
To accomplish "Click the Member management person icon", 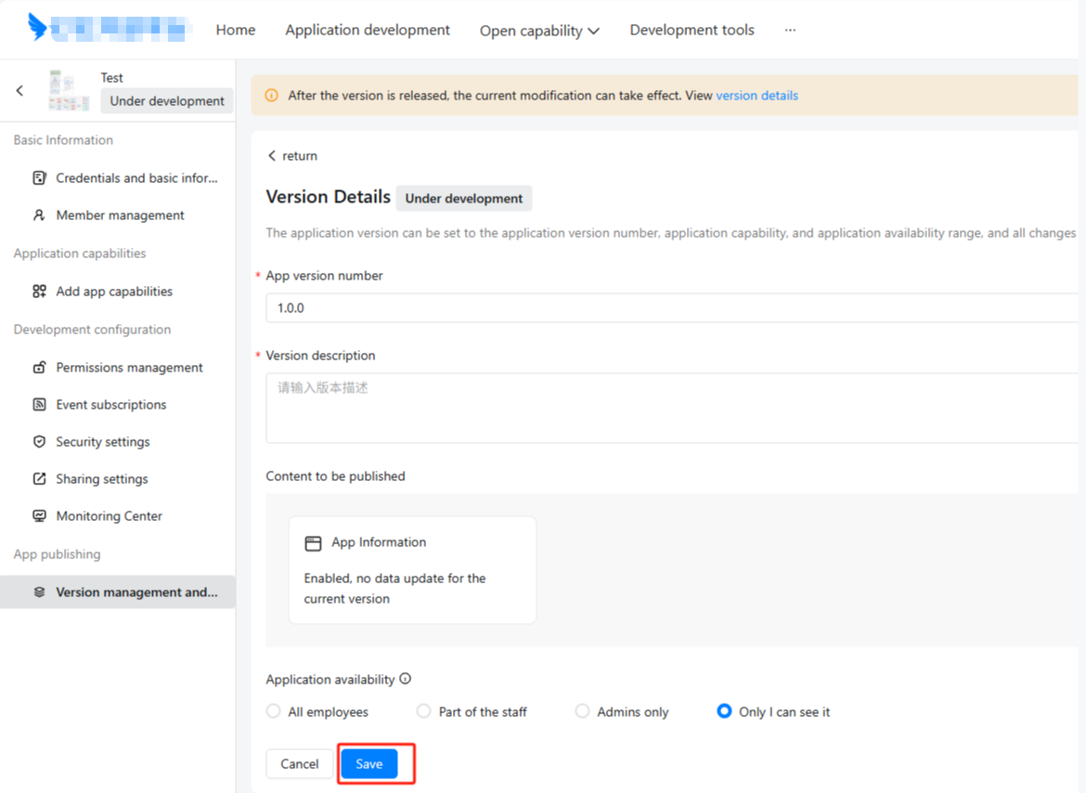I will tap(39, 215).
